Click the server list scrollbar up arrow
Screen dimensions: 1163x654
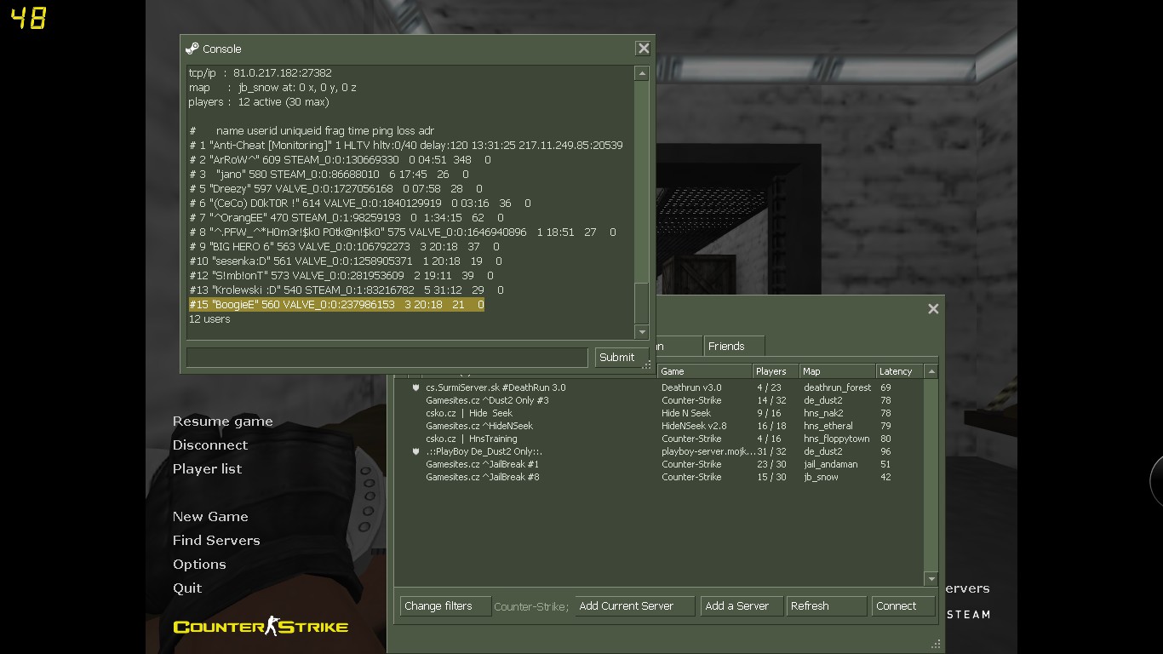pos(931,371)
